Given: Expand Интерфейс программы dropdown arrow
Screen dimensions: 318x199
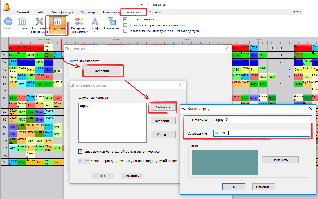Looking at the screenshot, I should [x=88, y=32].
